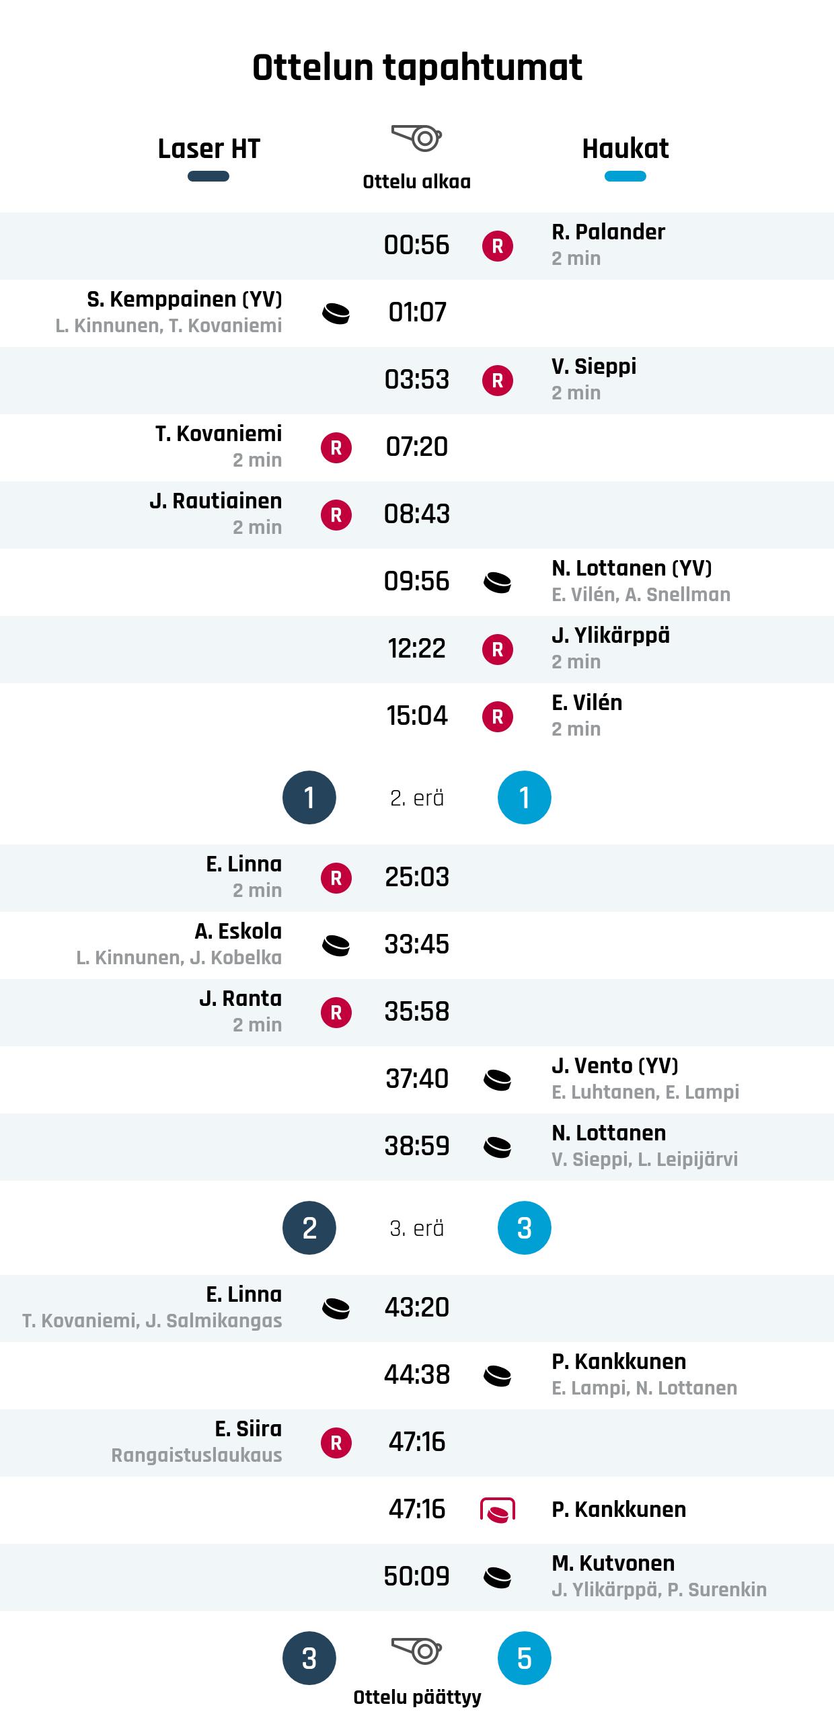This screenshot has width=834, height=1720.
Task: Click the puck icon for S. Kemppainen's goal
Action: tap(336, 313)
